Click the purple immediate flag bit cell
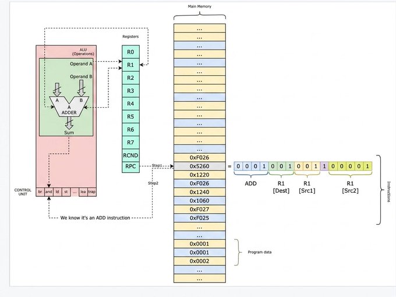This screenshot has height=297, width=396. [x=324, y=166]
